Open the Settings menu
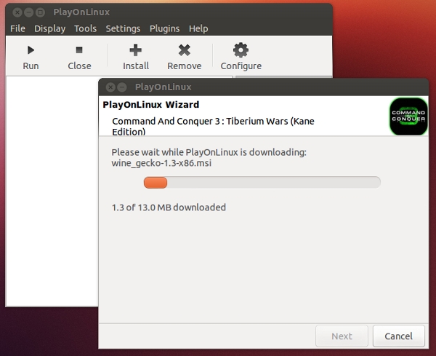 click(x=123, y=28)
